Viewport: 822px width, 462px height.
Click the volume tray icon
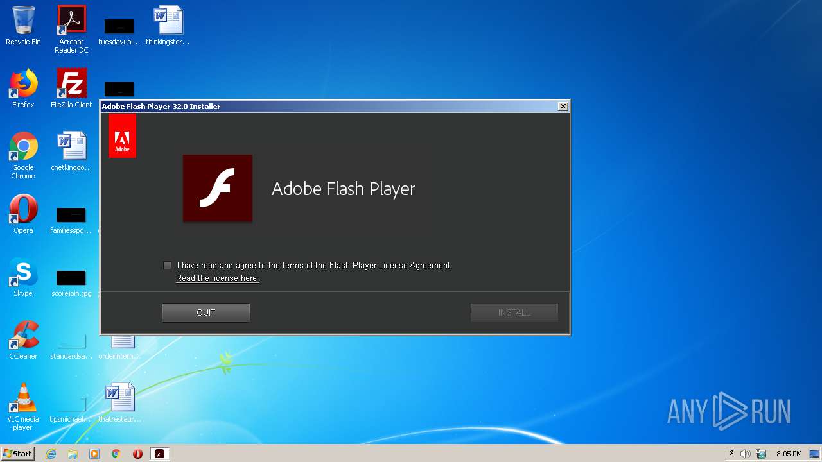[x=746, y=454]
